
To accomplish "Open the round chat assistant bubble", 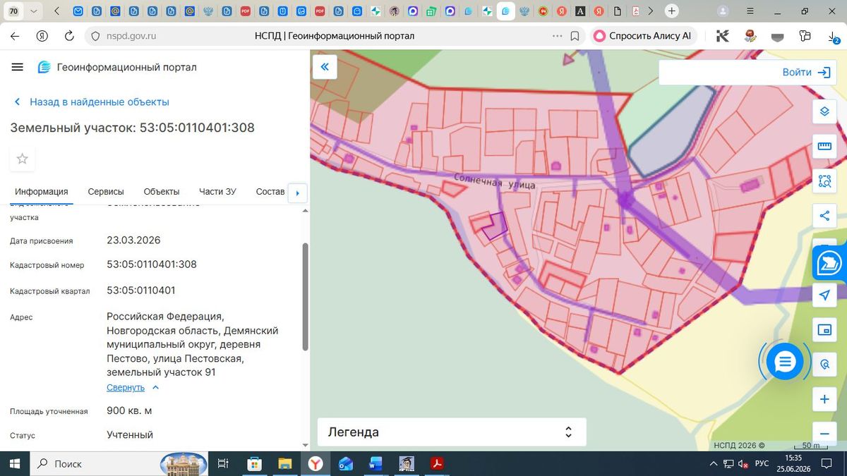I will coord(785,362).
